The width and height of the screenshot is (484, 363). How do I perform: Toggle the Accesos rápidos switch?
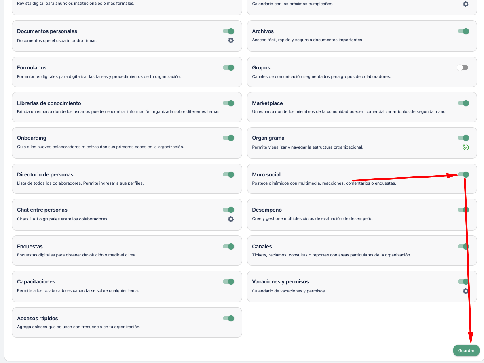[228, 319]
